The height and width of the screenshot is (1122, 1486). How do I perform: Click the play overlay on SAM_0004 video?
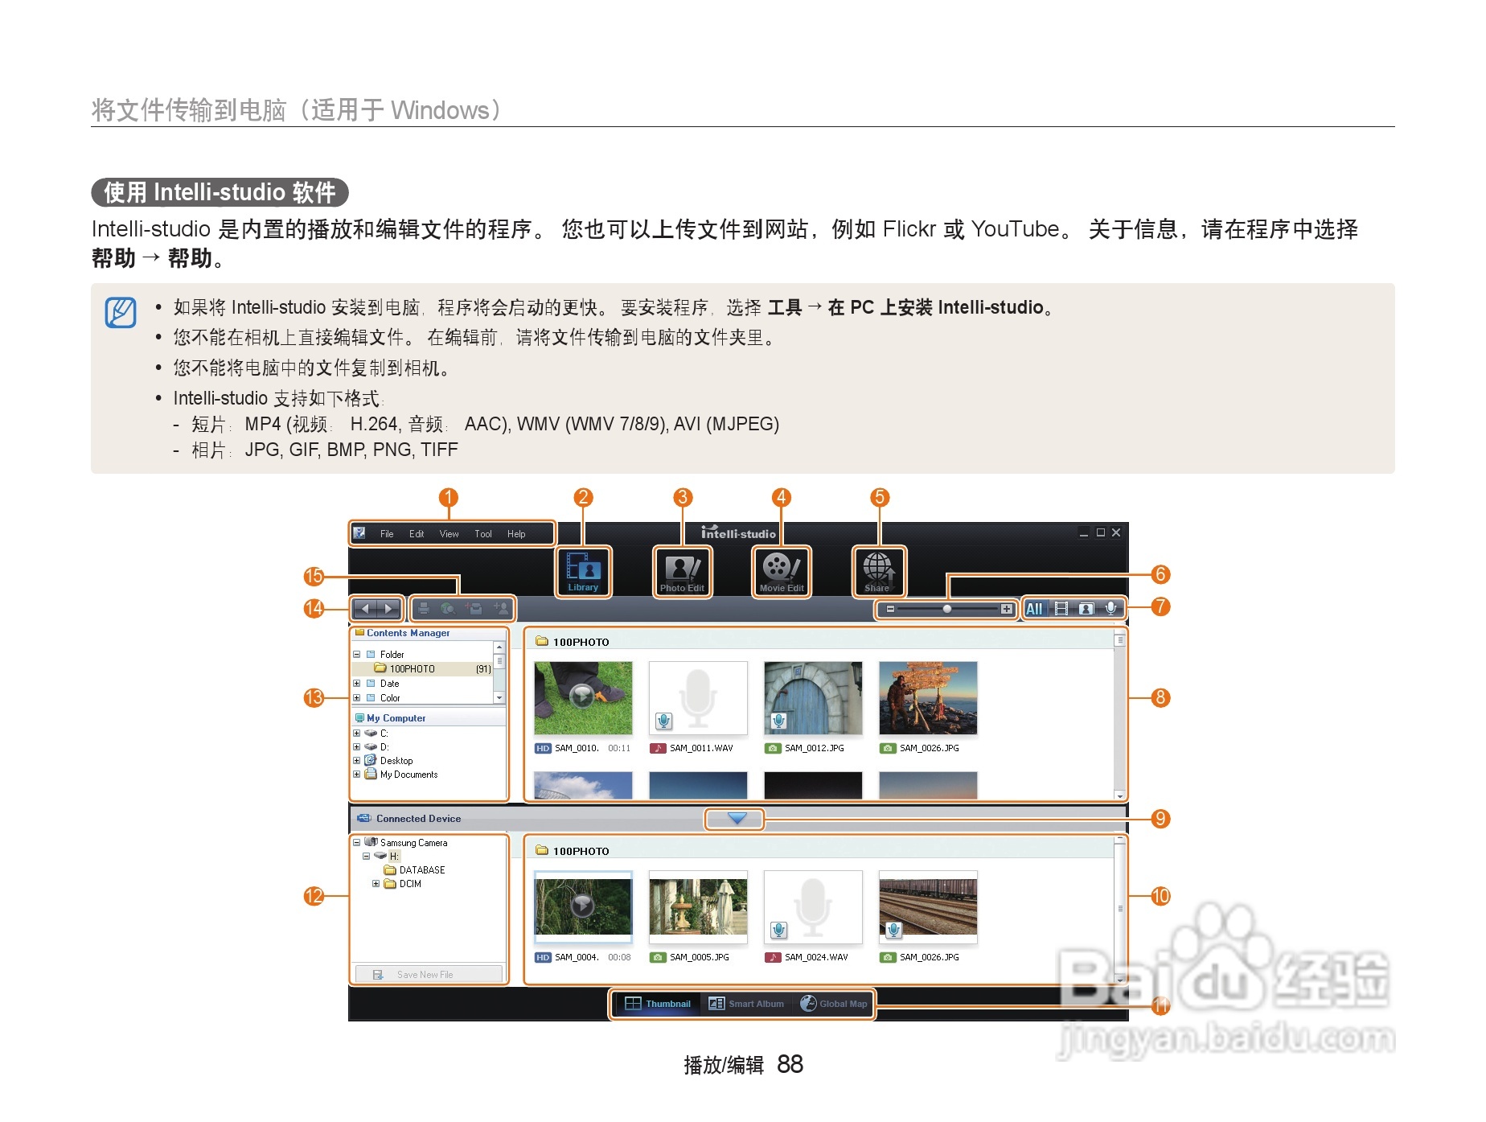tap(582, 906)
